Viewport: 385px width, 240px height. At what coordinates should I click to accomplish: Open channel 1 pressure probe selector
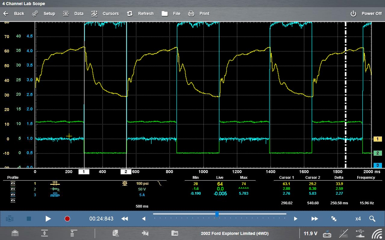[55, 184]
